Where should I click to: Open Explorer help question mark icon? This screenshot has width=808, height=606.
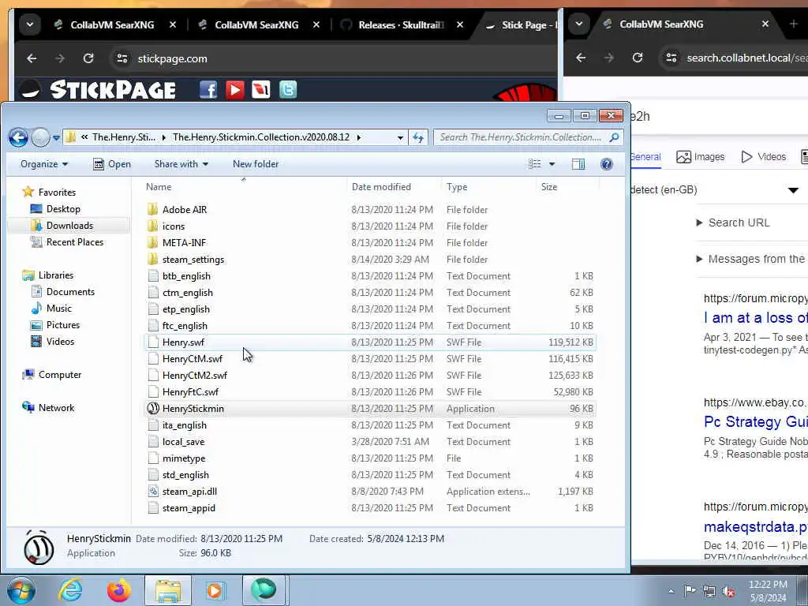(x=607, y=164)
